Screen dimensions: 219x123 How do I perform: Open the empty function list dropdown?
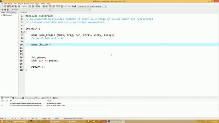point(90,10)
